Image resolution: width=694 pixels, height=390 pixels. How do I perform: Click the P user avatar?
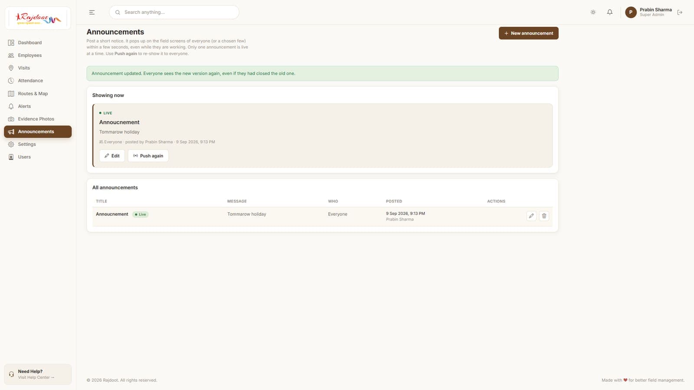(631, 12)
